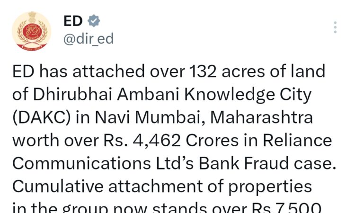Click the "Rs. 4,462 Crores" amount
The height and width of the screenshot is (213, 355).
pos(175,140)
